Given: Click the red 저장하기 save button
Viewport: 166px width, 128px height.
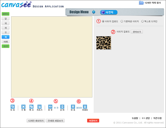Looking at the screenshot, I should coord(93,121).
